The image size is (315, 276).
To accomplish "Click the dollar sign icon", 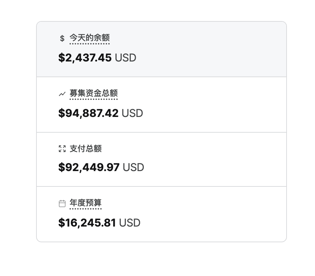I will point(62,38).
